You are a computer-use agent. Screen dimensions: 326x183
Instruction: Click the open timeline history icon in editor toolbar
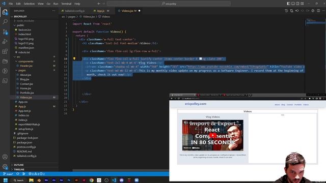pos(286,11)
